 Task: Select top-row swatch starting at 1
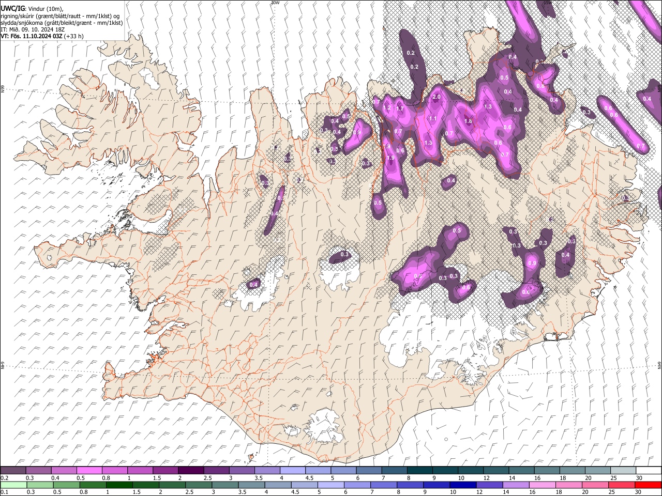(140, 470)
